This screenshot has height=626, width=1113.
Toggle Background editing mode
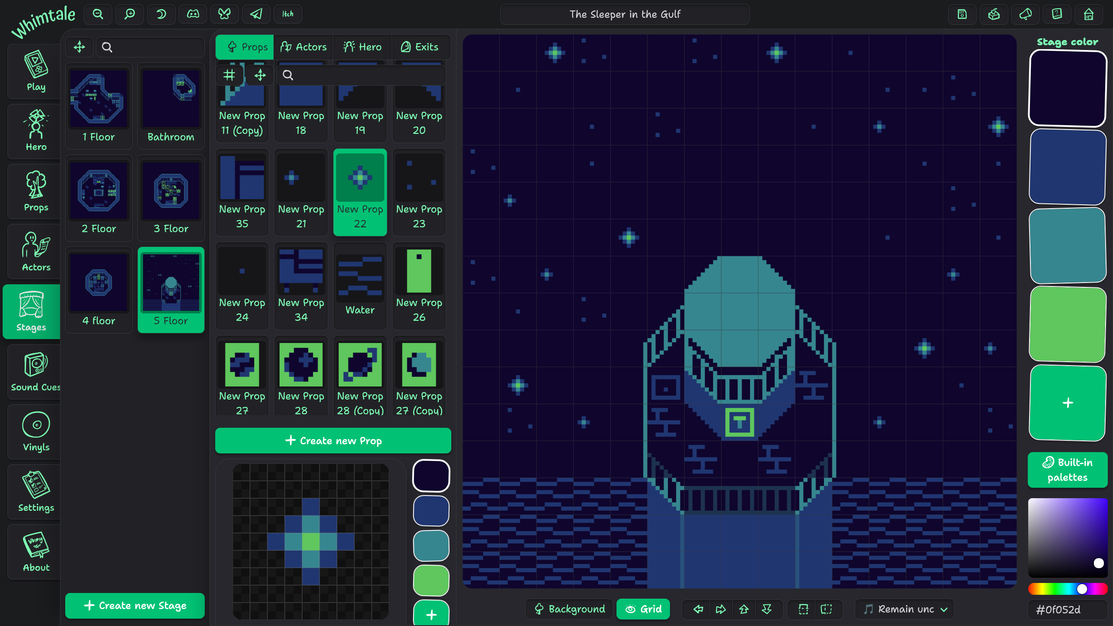(x=569, y=609)
